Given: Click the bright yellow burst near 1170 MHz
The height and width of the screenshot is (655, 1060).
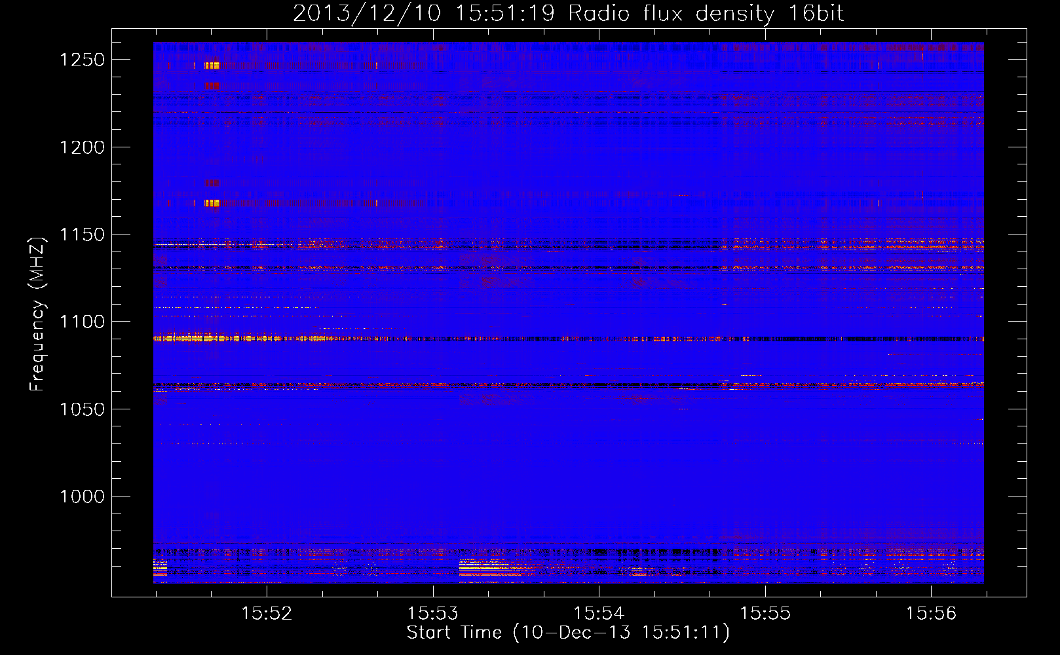Looking at the screenshot, I should pos(212,203).
